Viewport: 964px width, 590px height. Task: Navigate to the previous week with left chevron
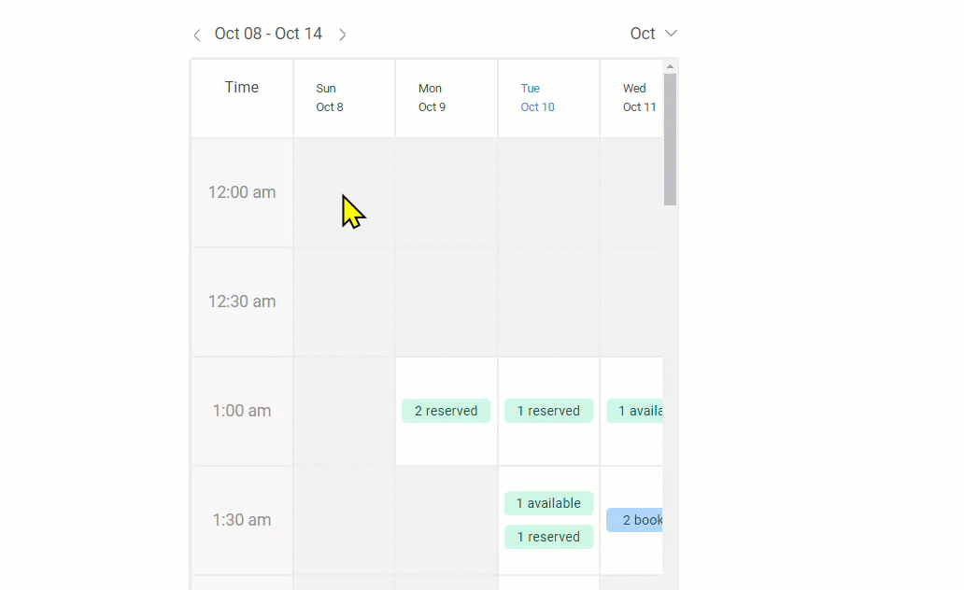point(197,34)
